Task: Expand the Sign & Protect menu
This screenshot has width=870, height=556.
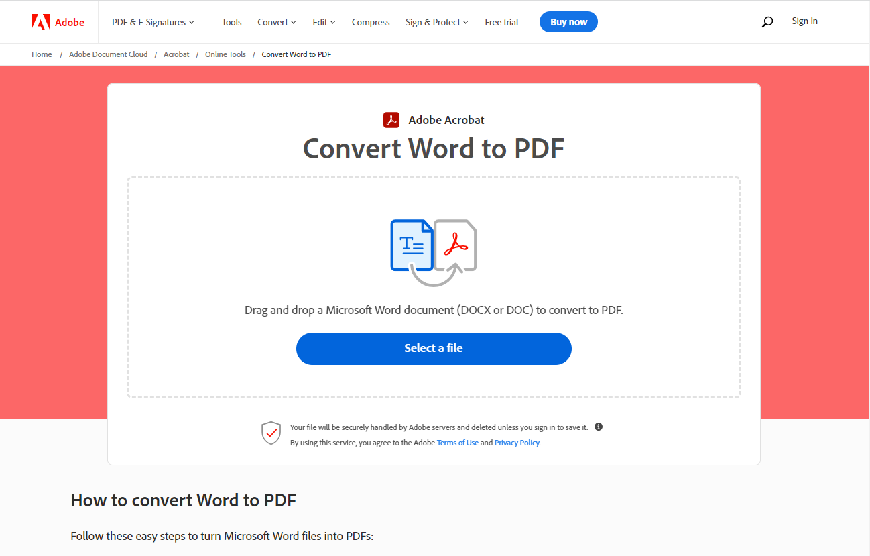Action: click(x=436, y=21)
